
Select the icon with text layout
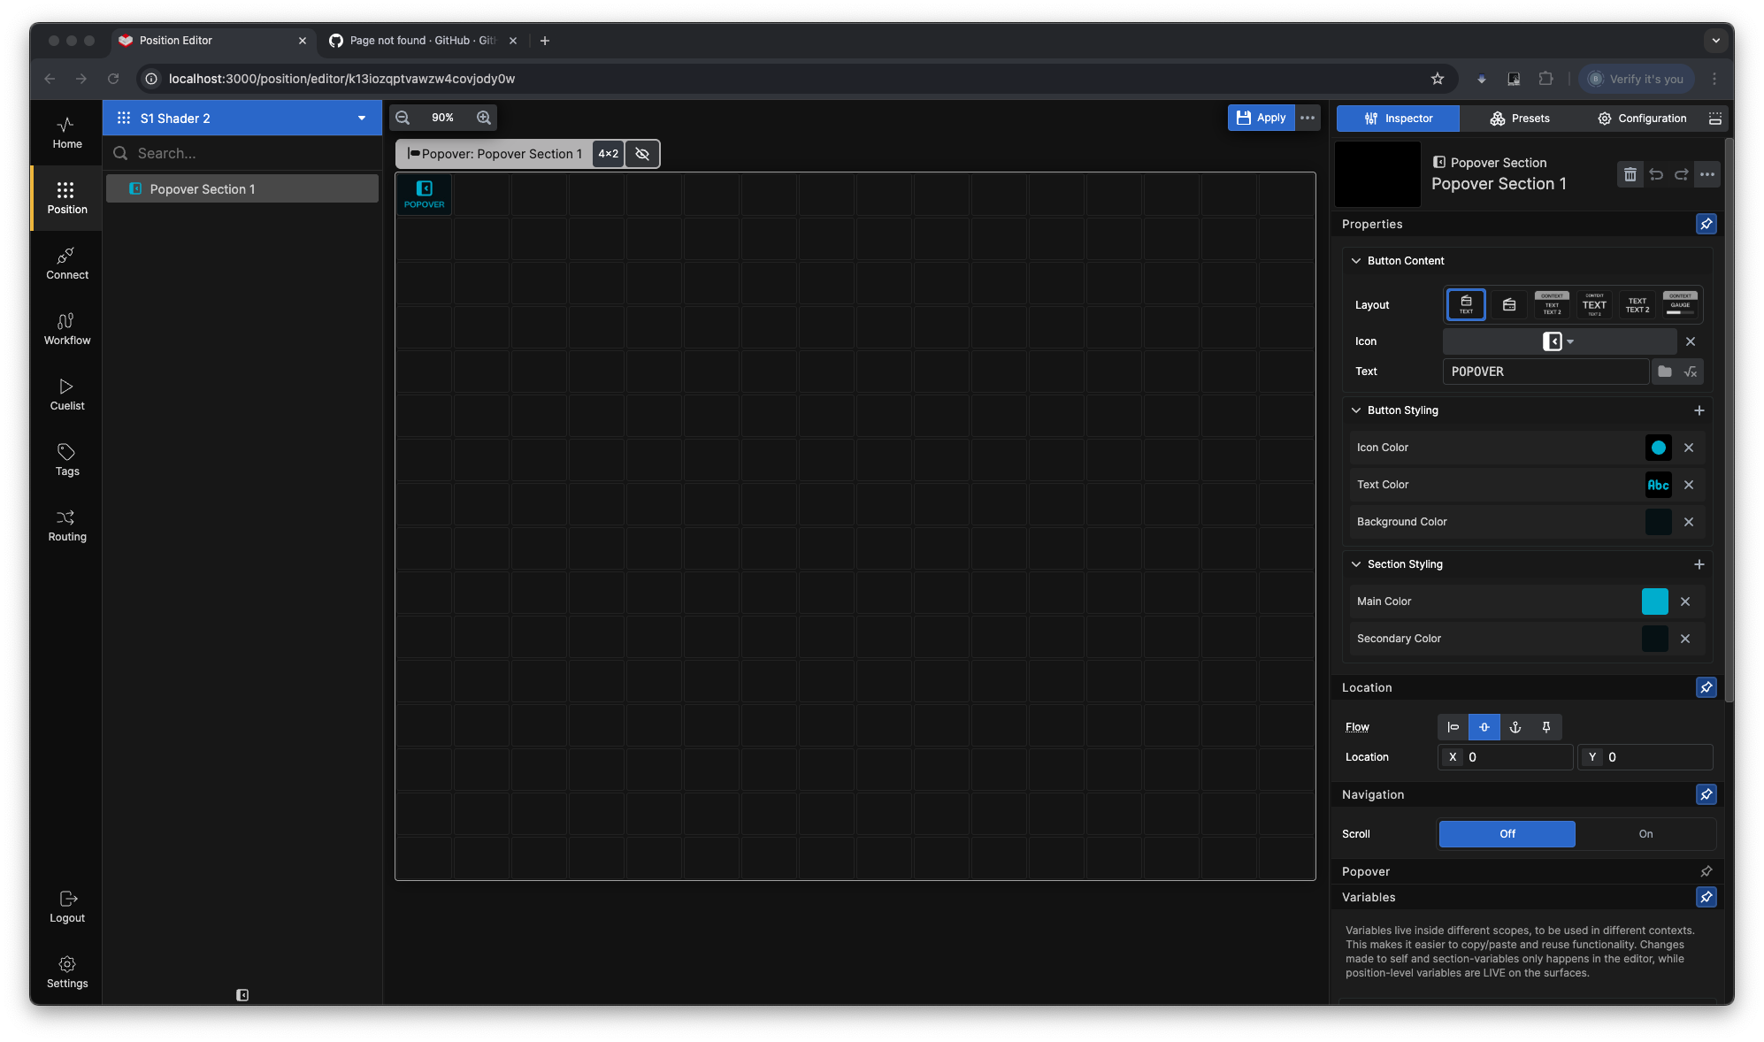(1466, 305)
